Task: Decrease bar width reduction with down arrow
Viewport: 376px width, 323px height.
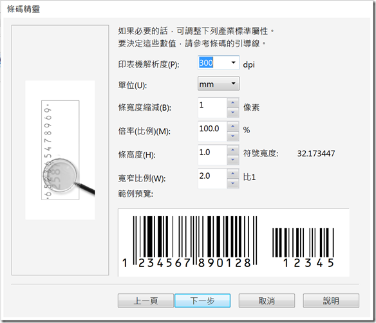Action: pyautogui.click(x=232, y=112)
